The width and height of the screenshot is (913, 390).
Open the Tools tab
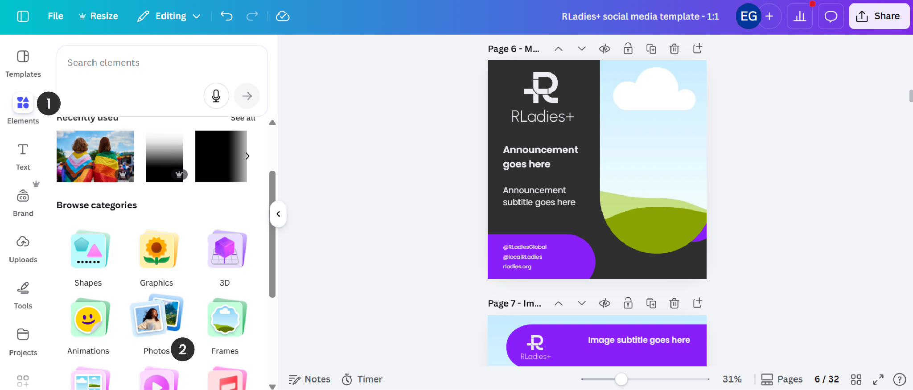(x=23, y=296)
